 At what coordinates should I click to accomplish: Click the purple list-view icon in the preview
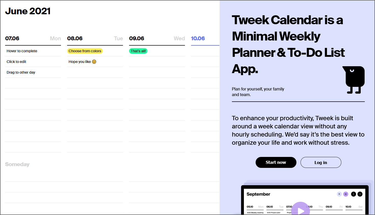pyautogui.click(x=346, y=194)
